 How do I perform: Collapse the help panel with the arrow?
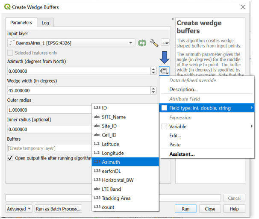[x=172, y=20]
